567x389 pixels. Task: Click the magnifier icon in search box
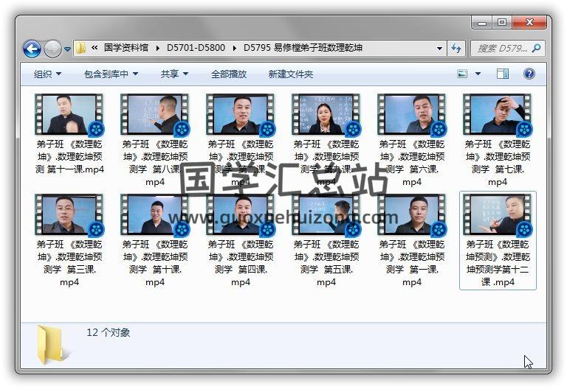[x=536, y=49]
